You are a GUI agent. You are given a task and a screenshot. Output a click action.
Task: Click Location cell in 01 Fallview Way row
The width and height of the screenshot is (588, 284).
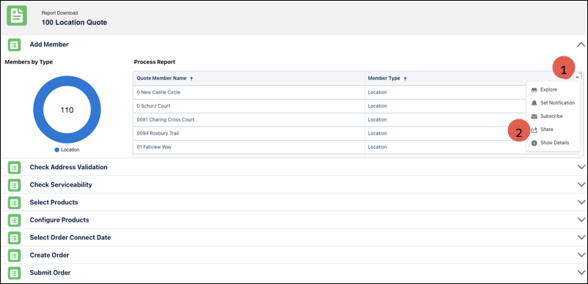click(x=445, y=147)
